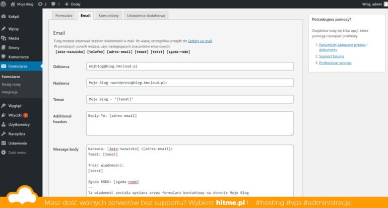Select the Email tab
This screenshot has height=208, width=388.
click(x=85, y=16)
